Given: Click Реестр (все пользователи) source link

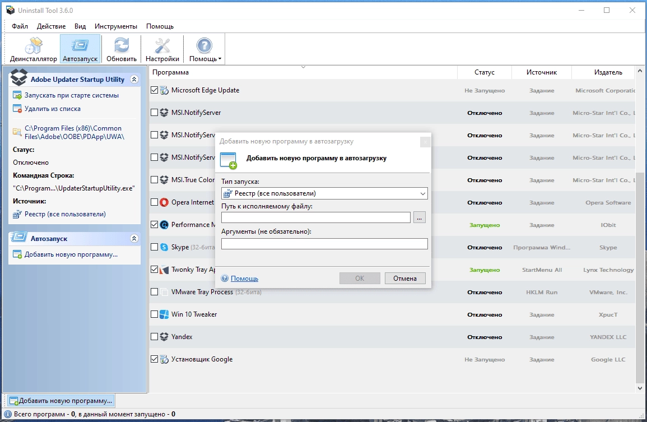Looking at the screenshot, I should 65,214.
